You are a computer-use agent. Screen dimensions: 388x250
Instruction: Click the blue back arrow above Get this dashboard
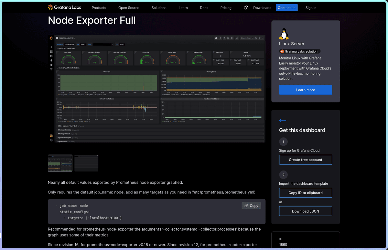(x=283, y=121)
